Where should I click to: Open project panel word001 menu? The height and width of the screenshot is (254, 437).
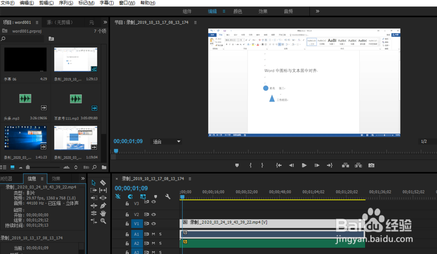point(37,22)
